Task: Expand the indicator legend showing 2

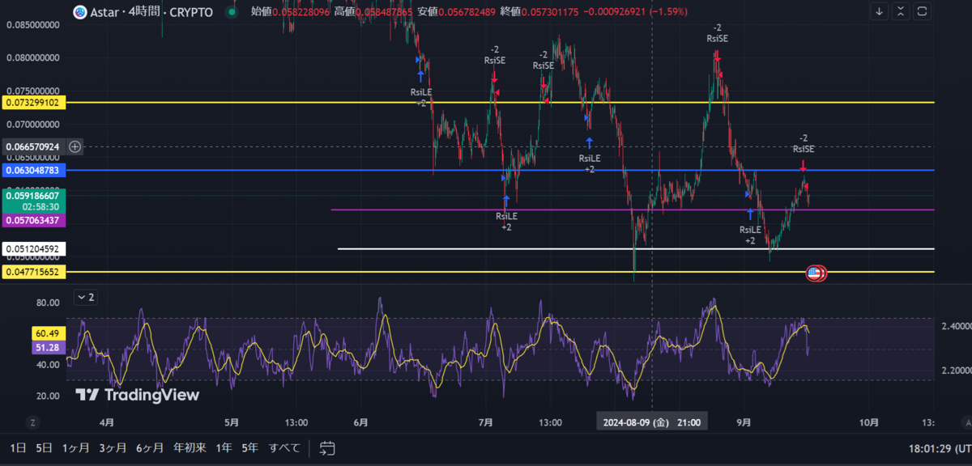Action: coord(84,297)
